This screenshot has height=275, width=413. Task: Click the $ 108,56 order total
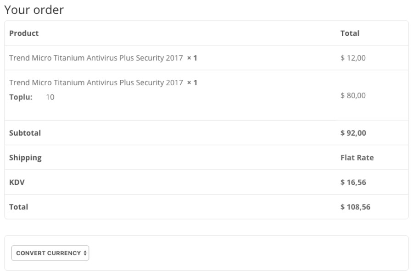355,207
